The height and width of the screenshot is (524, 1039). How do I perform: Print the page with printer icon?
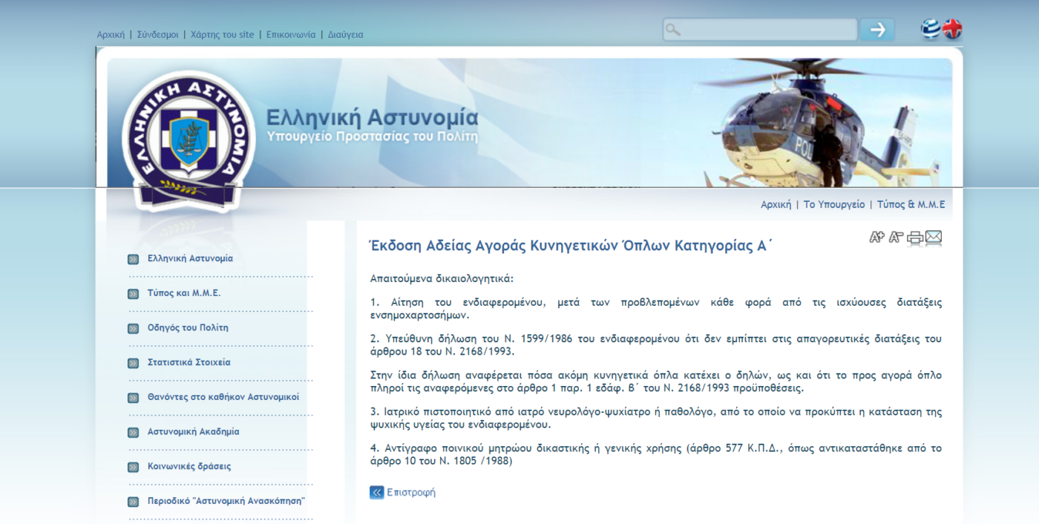pos(915,238)
